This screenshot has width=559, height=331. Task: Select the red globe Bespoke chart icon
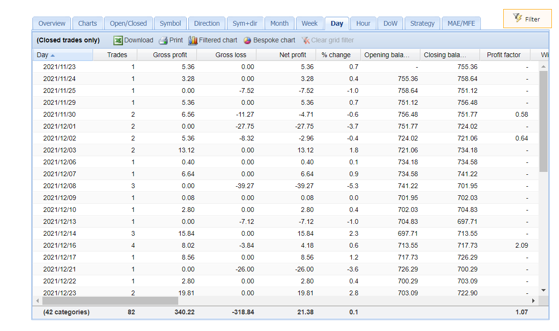click(x=247, y=40)
